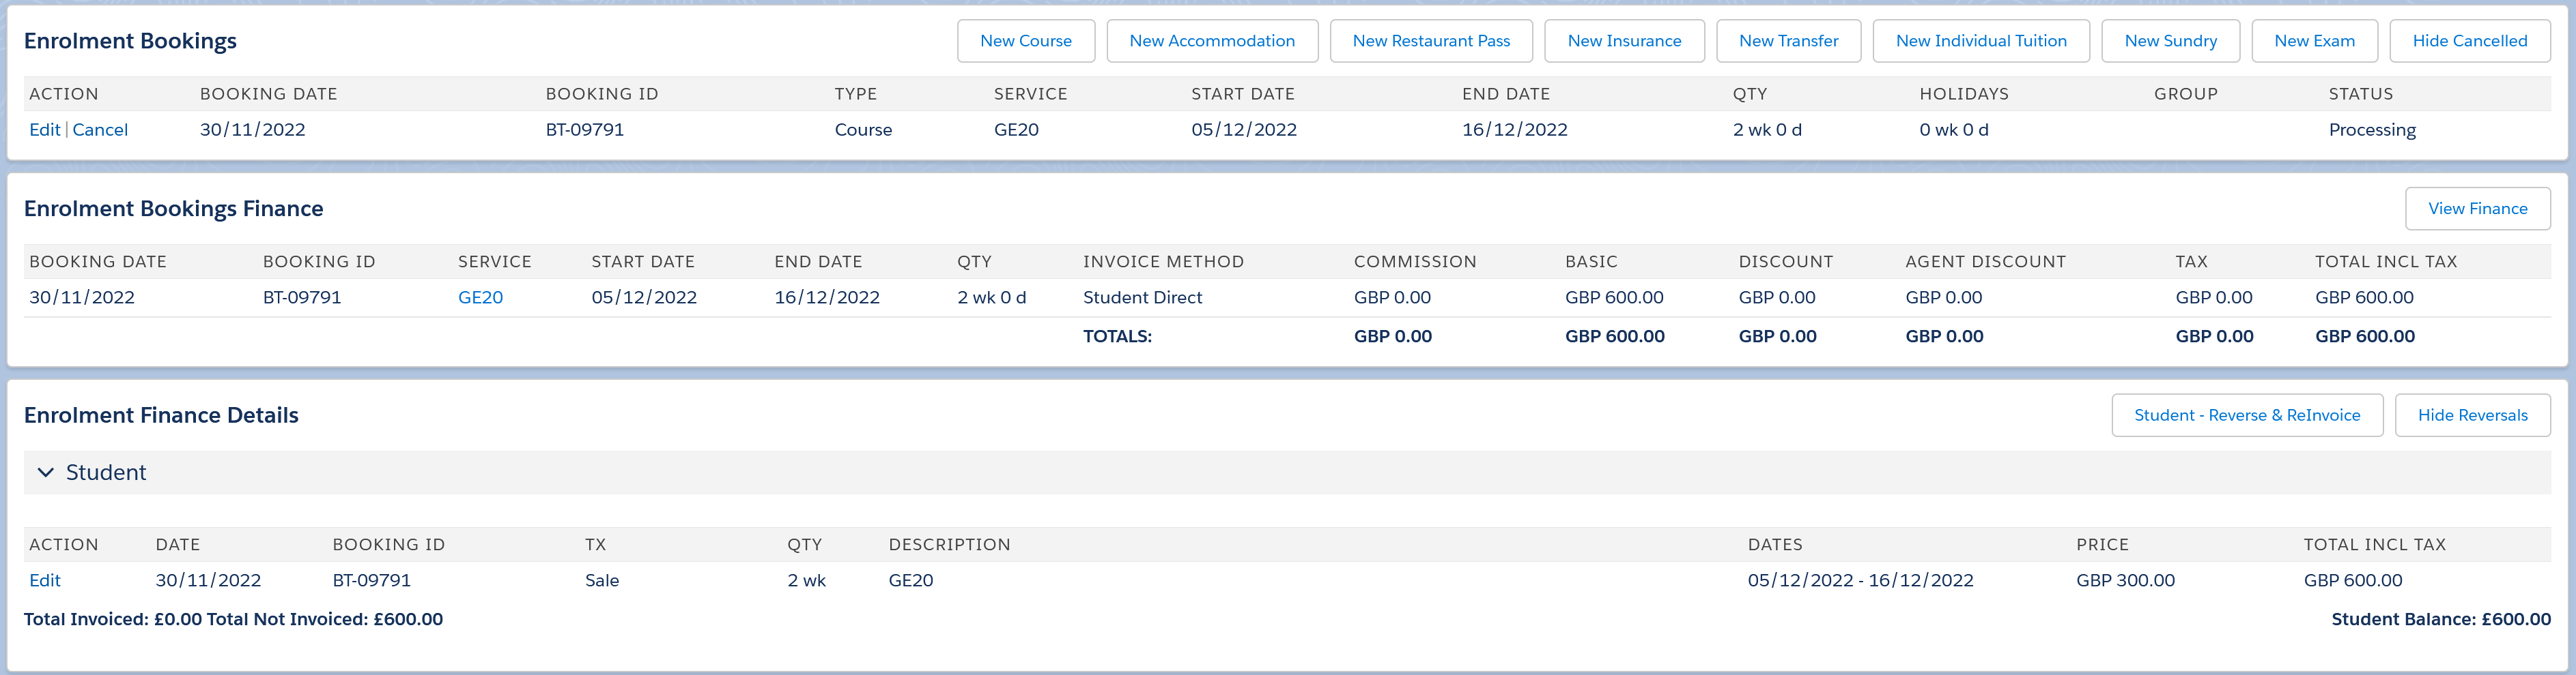Image resolution: width=2576 pixels, height=675 pixels.
Task: Toggle Hide Reversals in finance details
Action: 2471,415
